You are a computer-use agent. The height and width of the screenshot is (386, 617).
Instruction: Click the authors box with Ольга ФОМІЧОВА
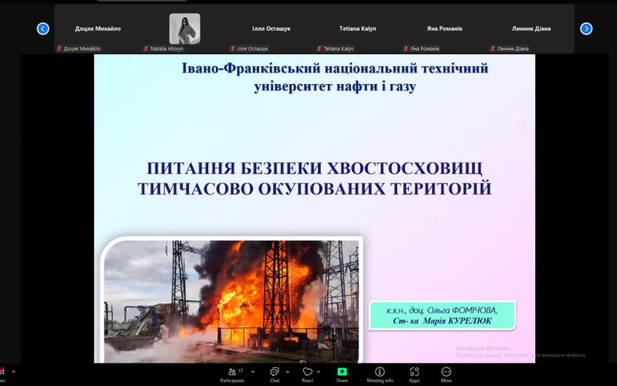pyautogui.click(x=442, y=316)
